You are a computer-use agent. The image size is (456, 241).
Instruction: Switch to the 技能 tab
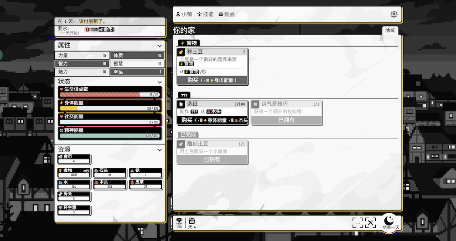click(205, 14)
